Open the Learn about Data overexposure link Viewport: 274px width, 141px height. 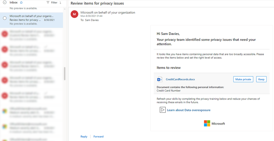[x=189, y=110]
